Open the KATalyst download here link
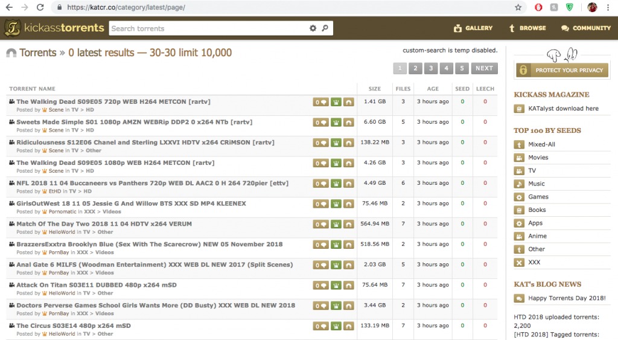The image size is (618, 340). coord(562,109)
